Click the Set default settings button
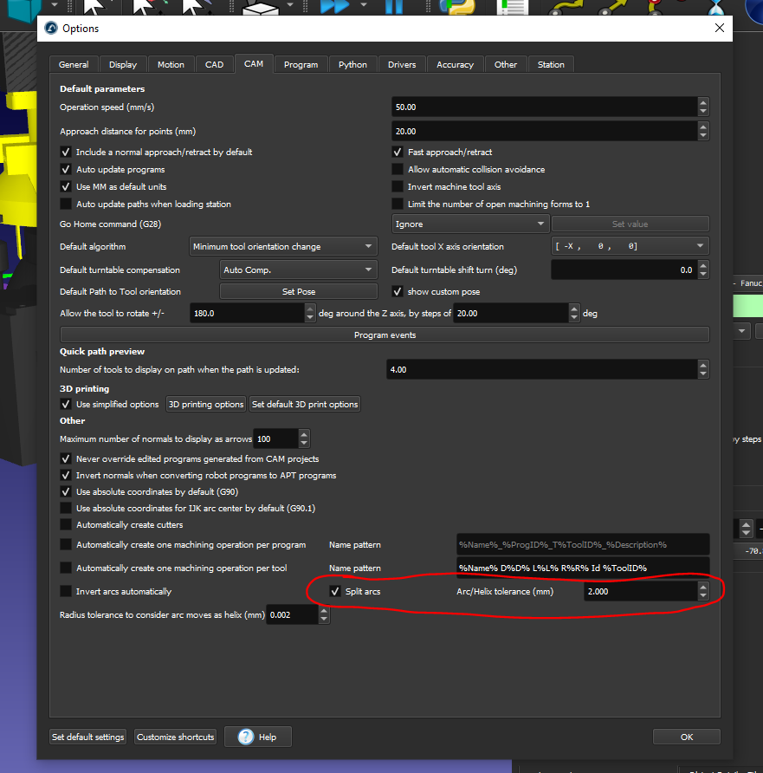 coord(88,737)
